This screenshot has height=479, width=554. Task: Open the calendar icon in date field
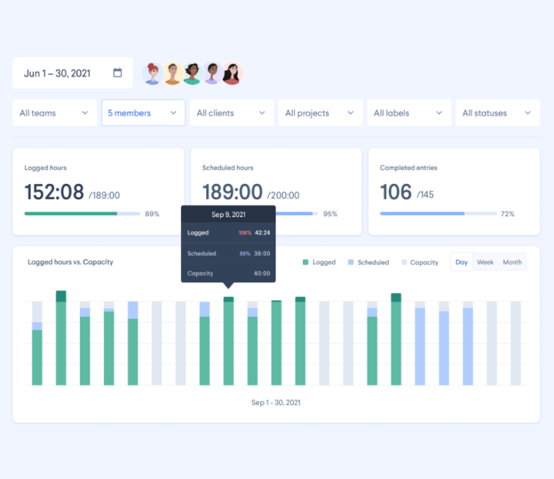click(x=118, y=73)
